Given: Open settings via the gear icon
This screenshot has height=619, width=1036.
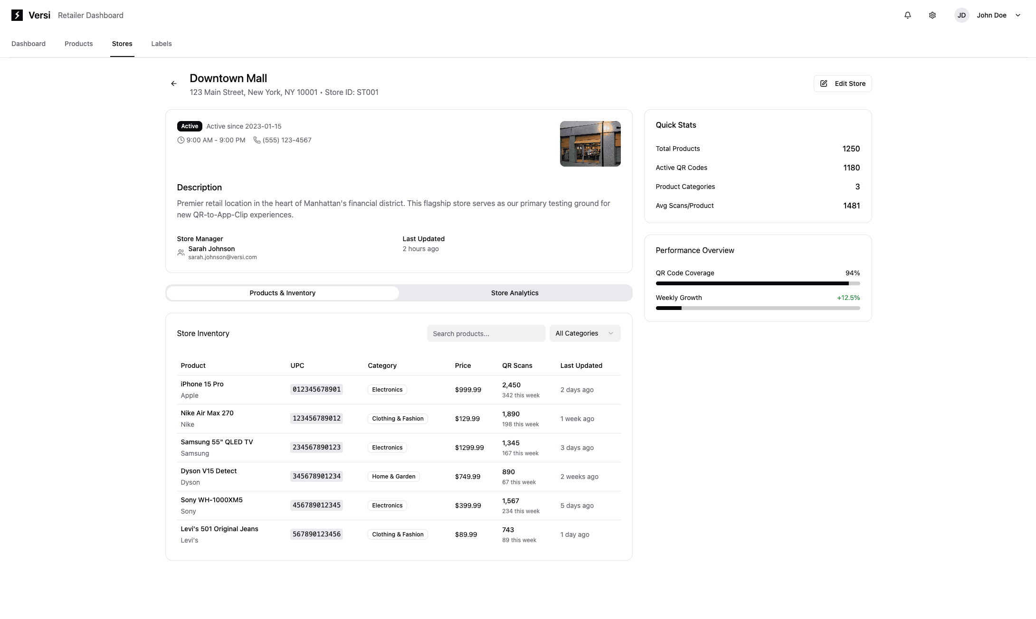Looking at the screenshot, I should (x=932, y=15).
